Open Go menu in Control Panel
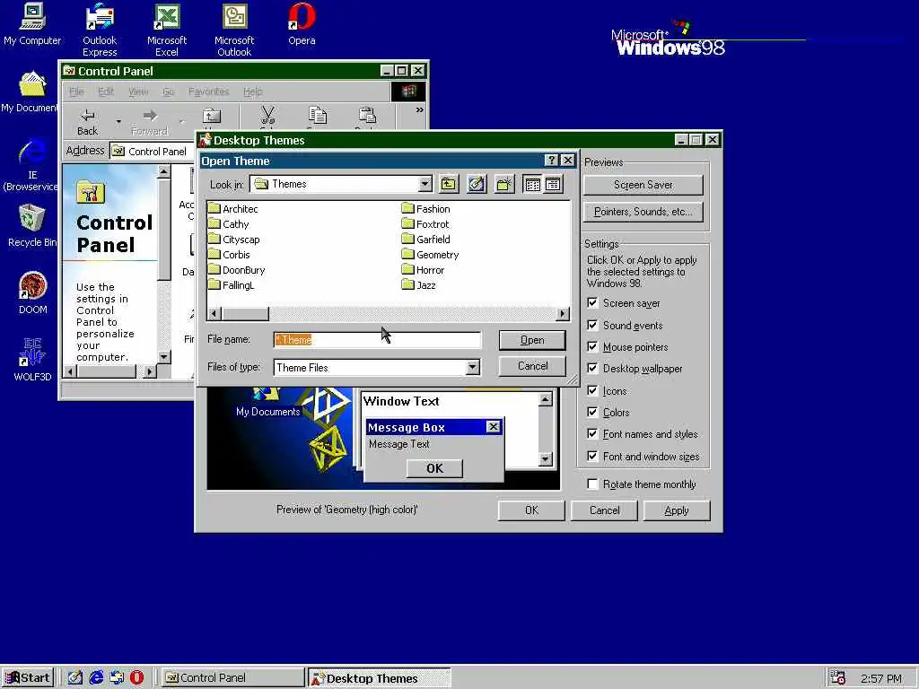Image resolution: width=919 pixels, height=689 pixels. click(x=168, y=92)
